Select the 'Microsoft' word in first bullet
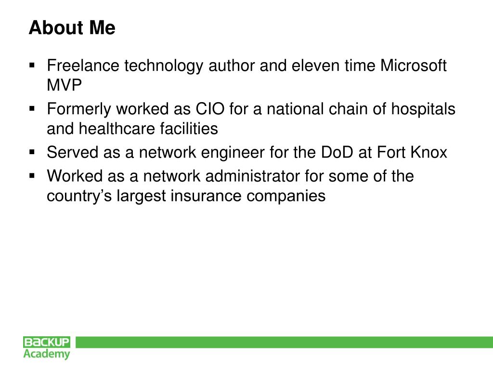The height and width of the screenshot is (370, 493). [413, 66]
